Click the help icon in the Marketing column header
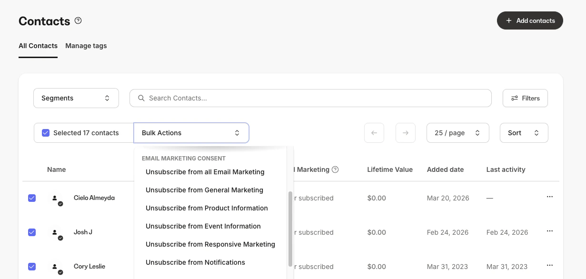Screen dimensions: 586x279 pyautogui.click(x=335, y=169)
